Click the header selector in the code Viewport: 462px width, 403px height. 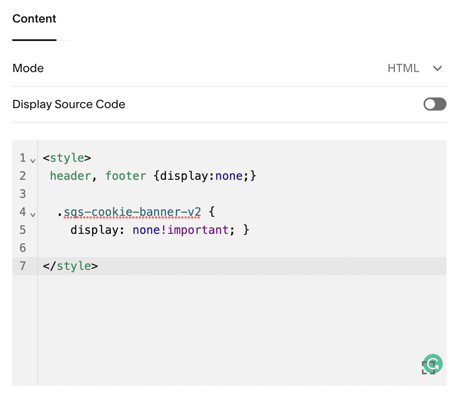point(70,176)
